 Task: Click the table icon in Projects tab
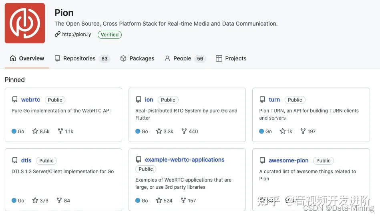tap(219, 58)
